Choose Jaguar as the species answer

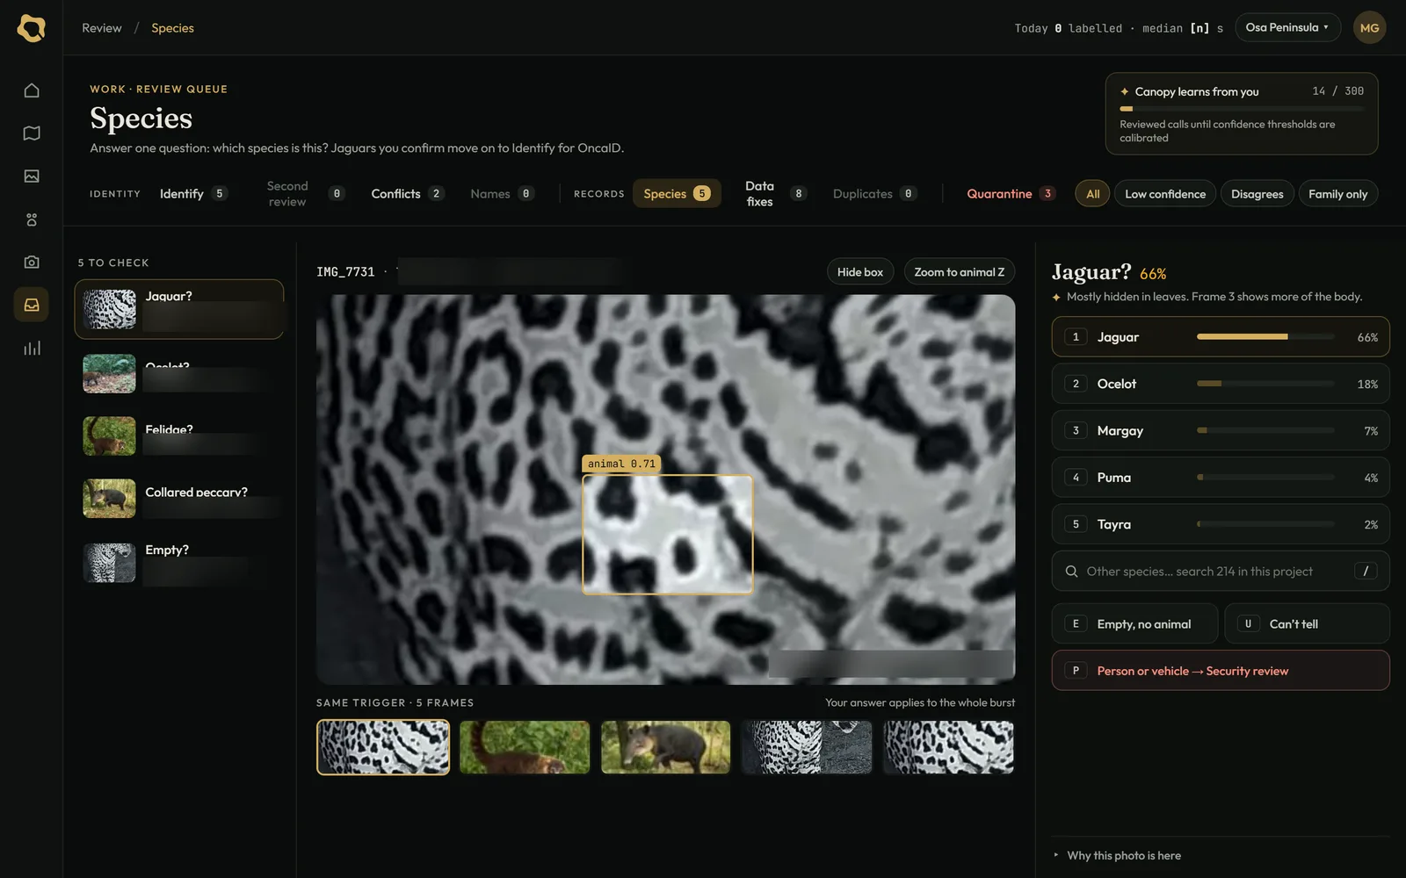pyautogui.click(x=1220, y=337)
